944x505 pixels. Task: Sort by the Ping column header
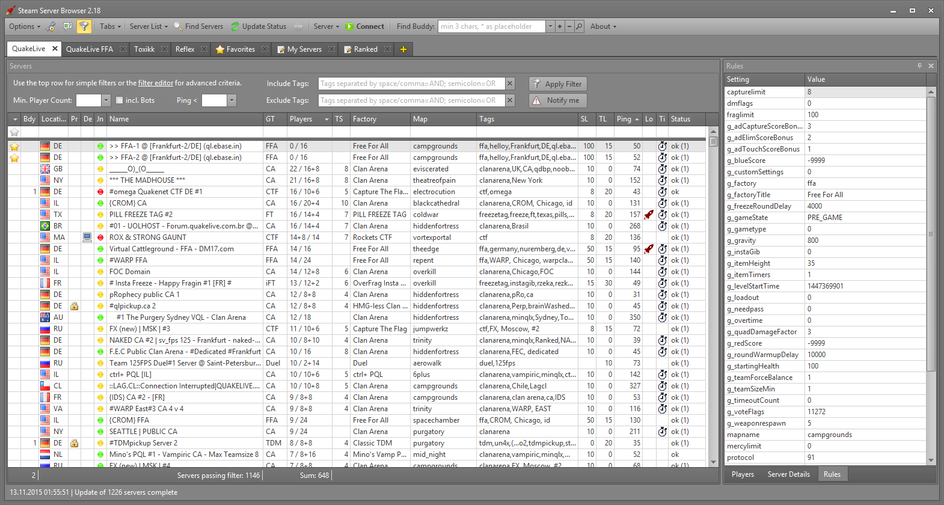pyautogui.click(x=628, y=119)
